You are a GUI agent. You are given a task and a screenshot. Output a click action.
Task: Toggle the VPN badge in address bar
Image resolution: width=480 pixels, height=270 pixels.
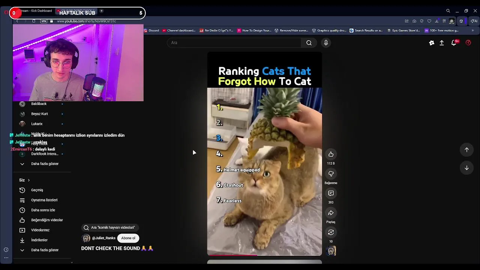(43, 21)
